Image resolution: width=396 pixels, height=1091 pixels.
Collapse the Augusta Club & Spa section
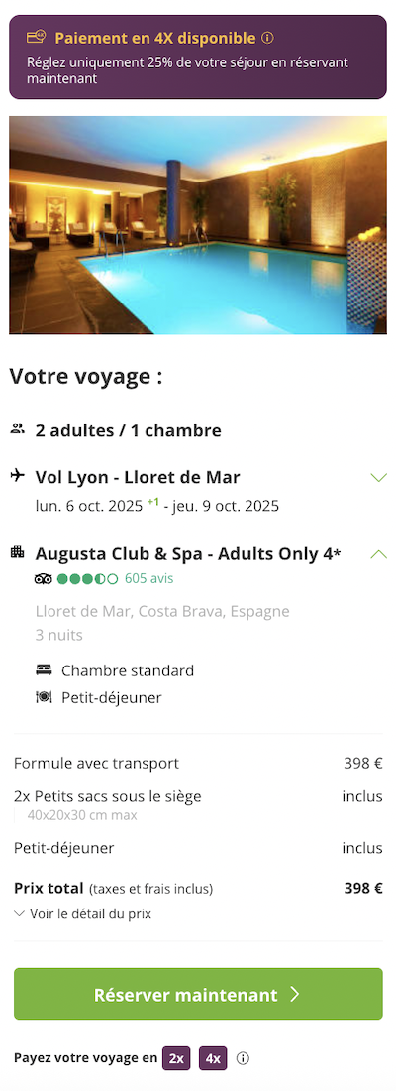point(378,554)
